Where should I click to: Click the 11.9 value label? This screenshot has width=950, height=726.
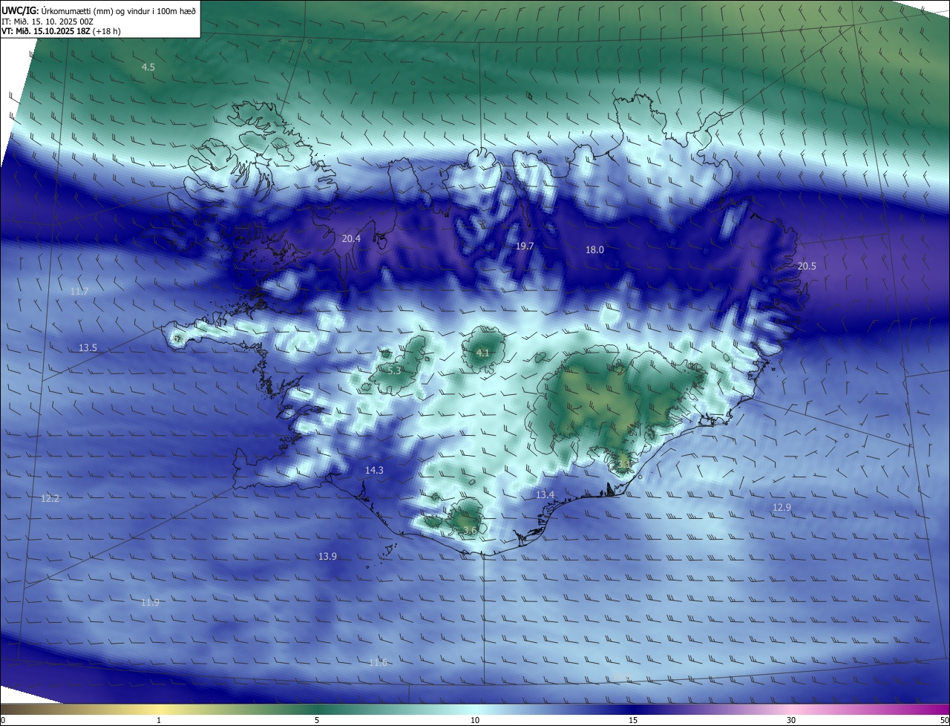pos(150,602)
